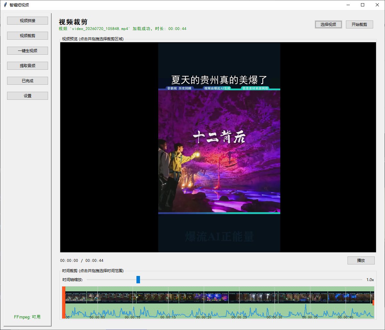This screenshot has height=330, width=385.
Task: Go to 提取音频 page
Action: coord(28,66)
